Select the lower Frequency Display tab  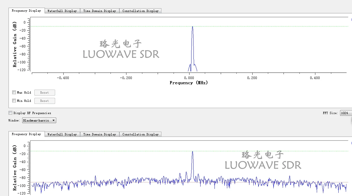coord(26,134)
